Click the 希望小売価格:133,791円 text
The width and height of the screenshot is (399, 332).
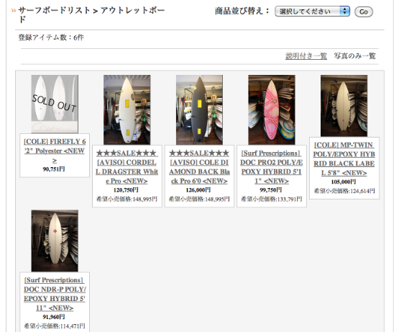tap(272, 199)
